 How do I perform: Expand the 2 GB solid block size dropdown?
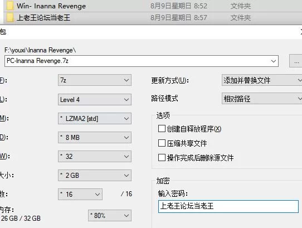pyautogui.click(x=95, y=175)
